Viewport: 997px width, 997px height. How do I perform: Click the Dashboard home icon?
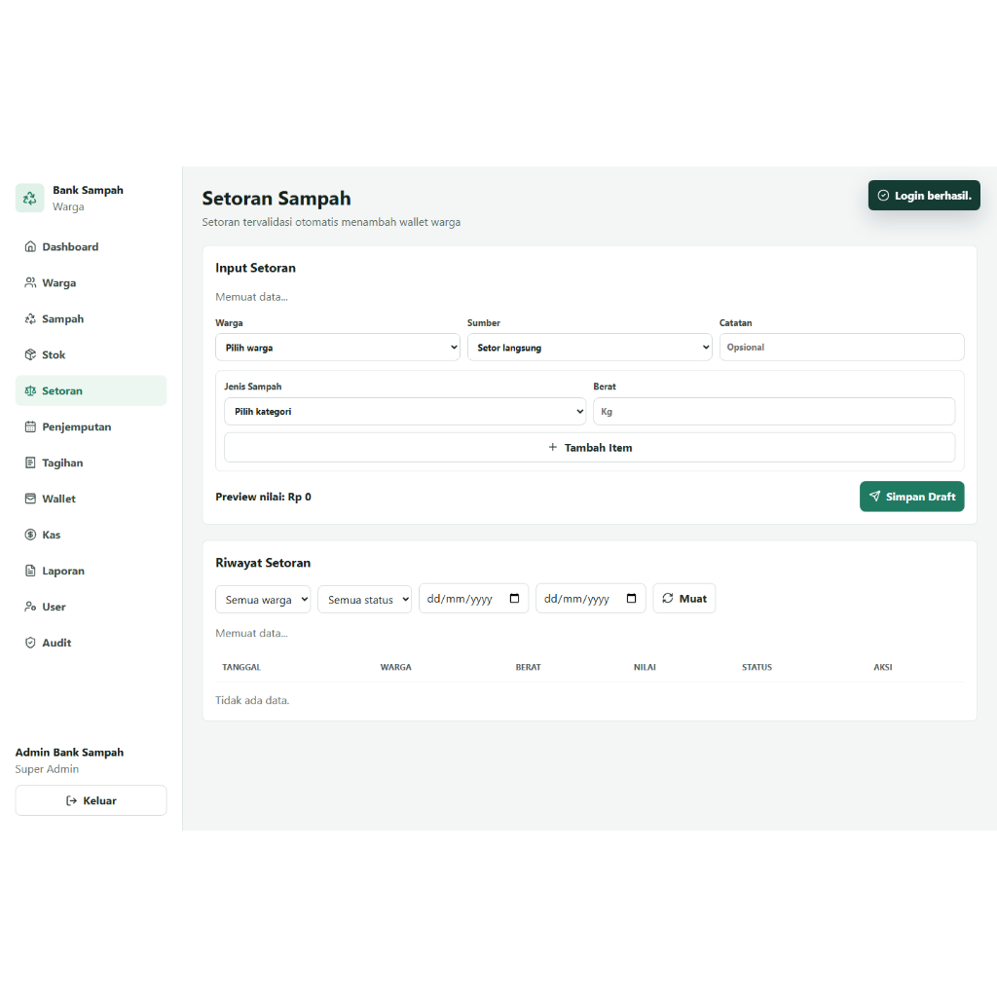(x=30, y=246)
